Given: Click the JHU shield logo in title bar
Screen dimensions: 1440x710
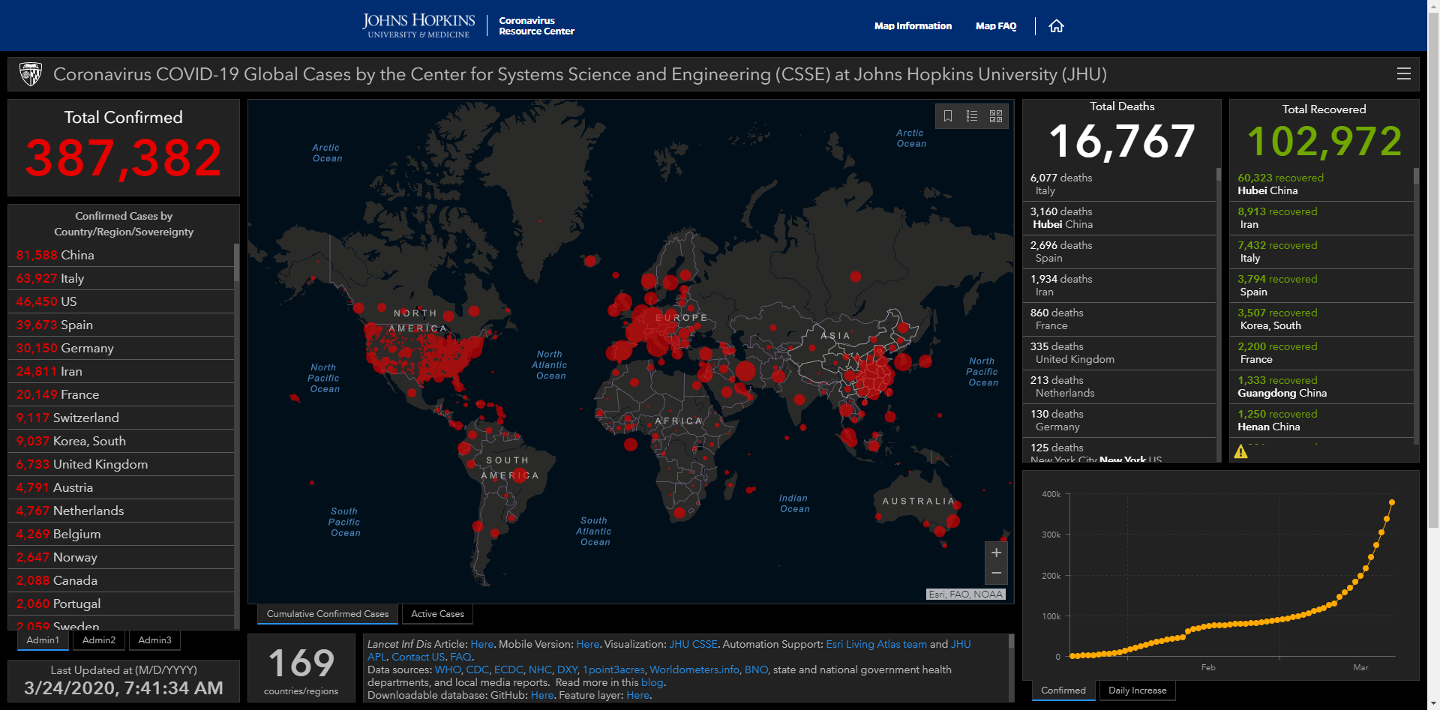Looking at the screenshot, I should (31, 74).
